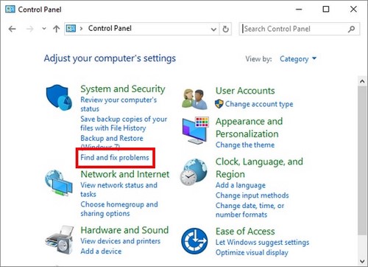The width and height of the screenshot is (368, 267).
Task: Click Change account type link
Action: coord(259,104)
